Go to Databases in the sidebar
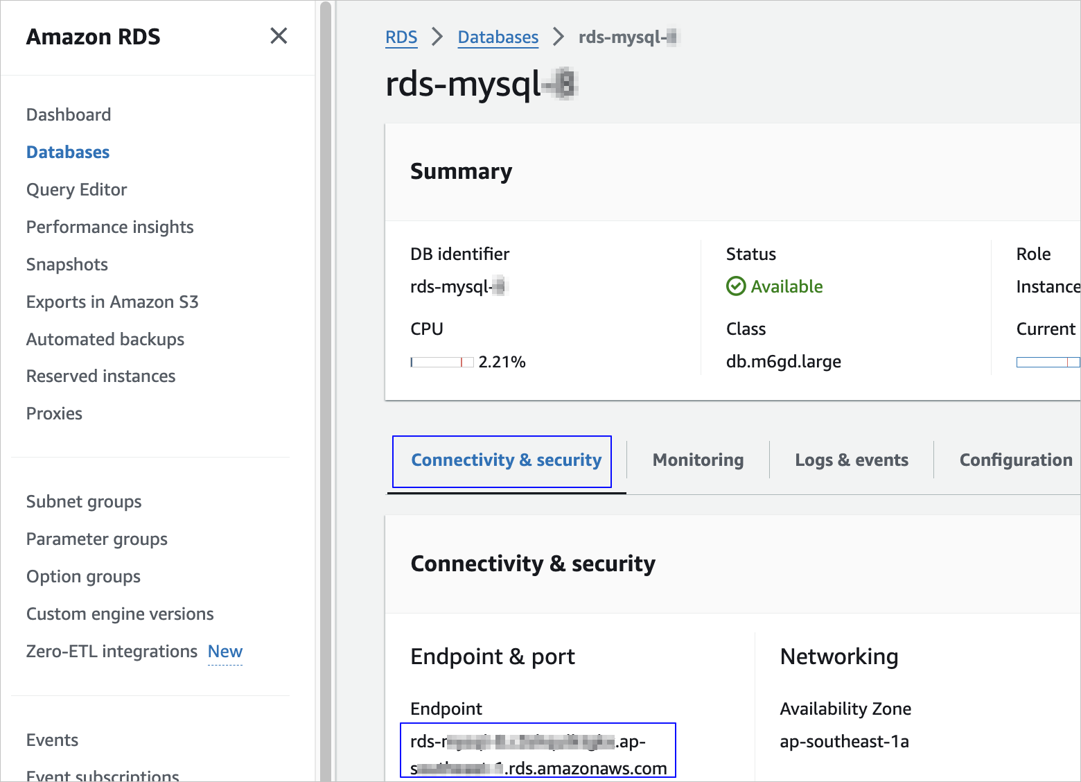The image size is (1081, 782). click(68, 152)
